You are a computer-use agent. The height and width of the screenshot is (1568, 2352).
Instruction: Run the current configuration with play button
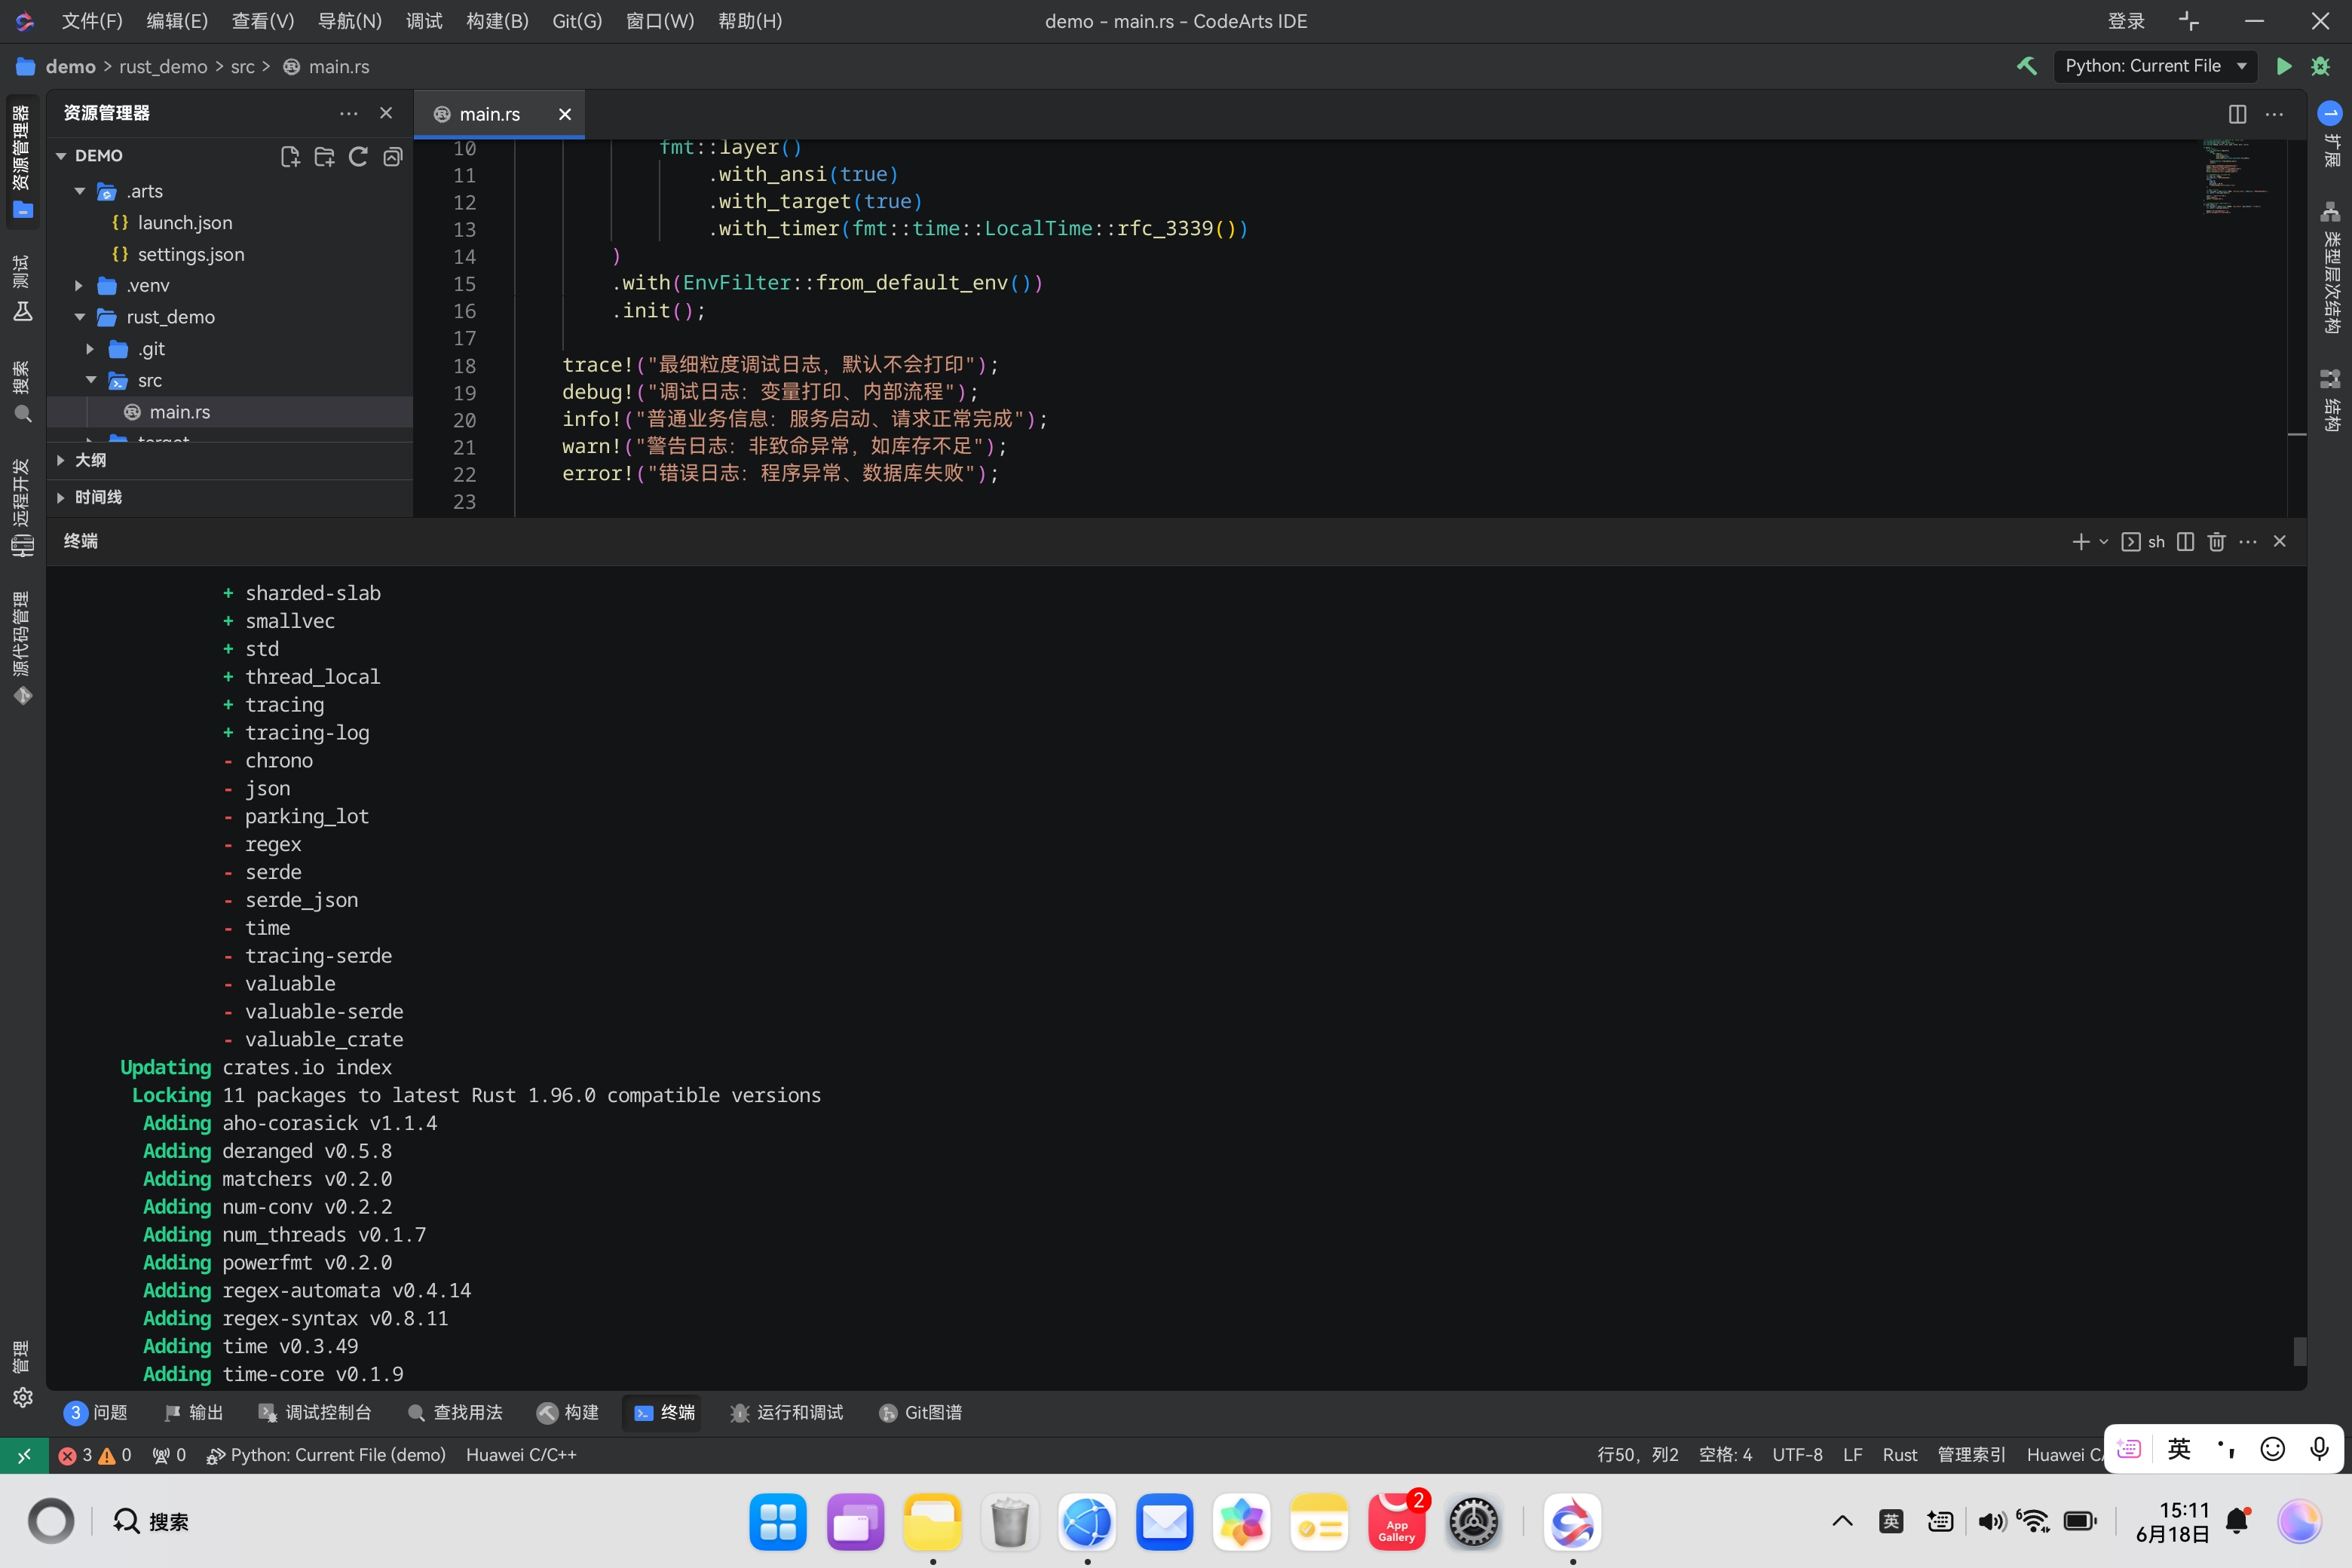(x=2284, y=66)
